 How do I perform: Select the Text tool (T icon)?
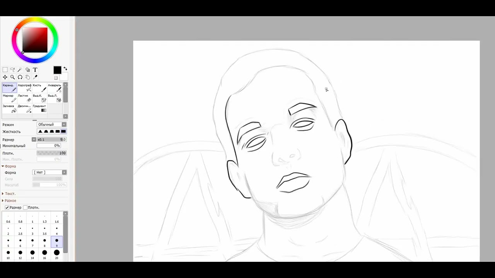click(x=35, y=70)
